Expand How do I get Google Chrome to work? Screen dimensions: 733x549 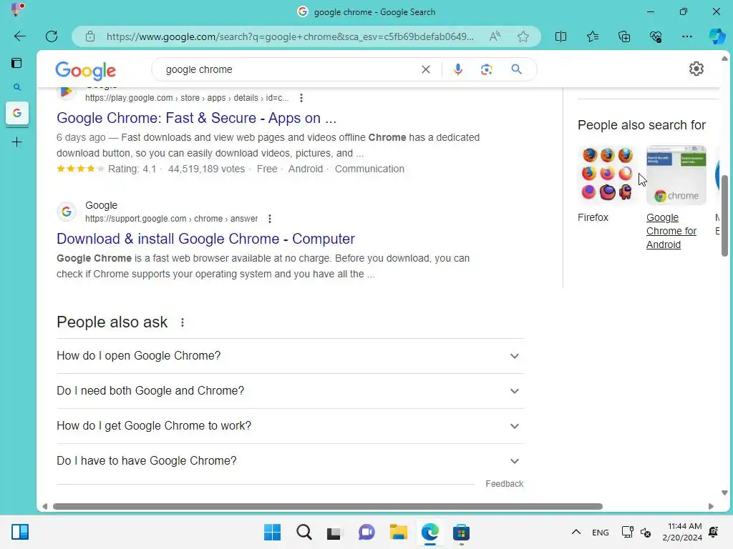pyautogui.click(x=290, y=426)
